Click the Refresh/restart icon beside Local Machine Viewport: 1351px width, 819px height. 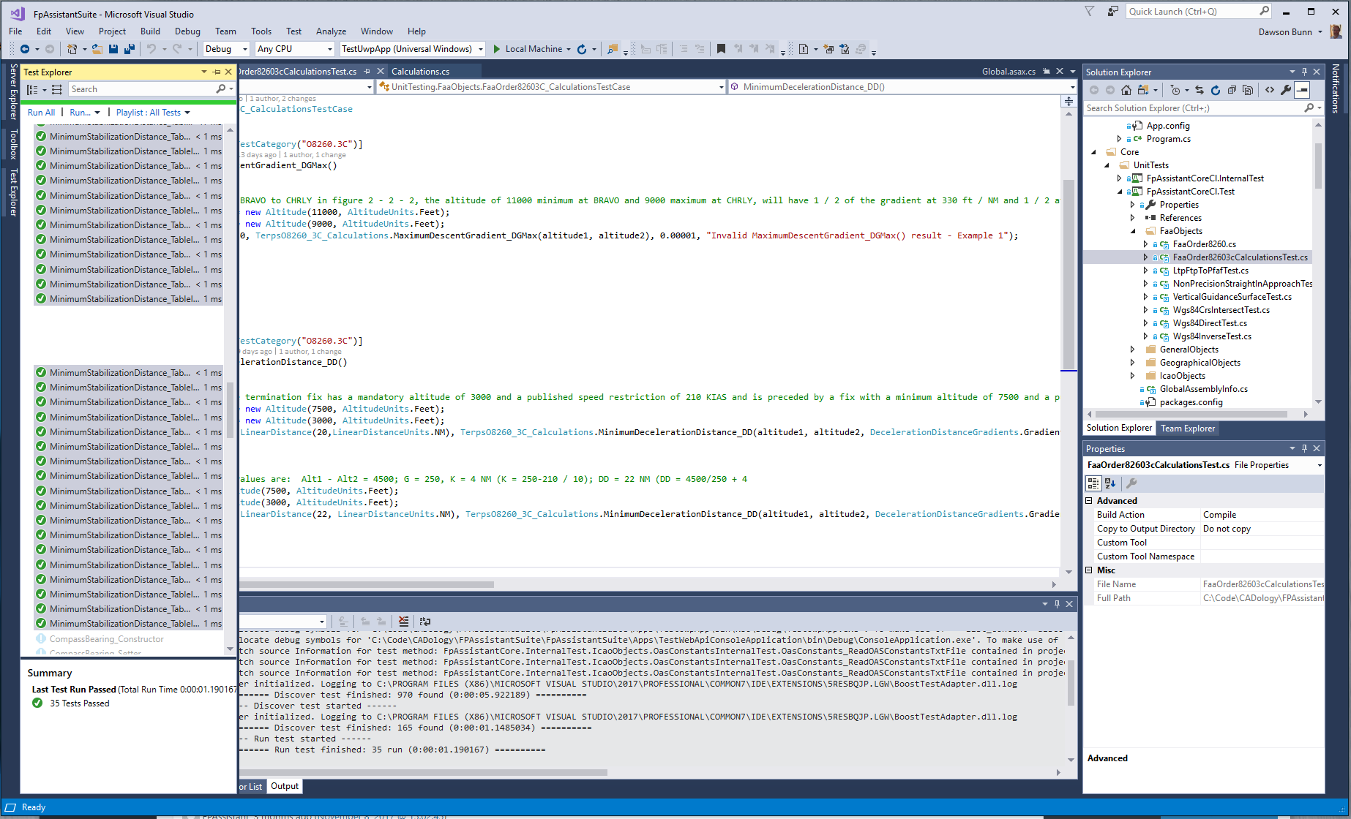point(582,49)
